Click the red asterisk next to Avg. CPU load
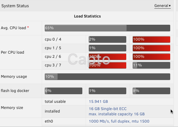The image size is (178, 127). coord(28,28)
